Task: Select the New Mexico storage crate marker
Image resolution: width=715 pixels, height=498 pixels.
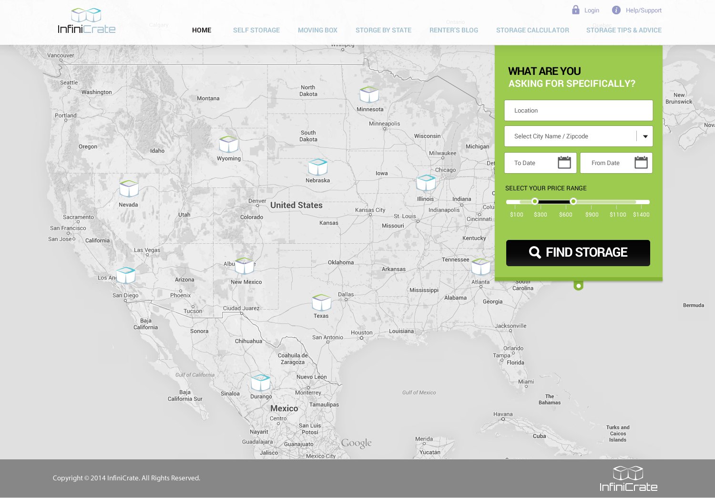Action: click(x=245, y=266)
